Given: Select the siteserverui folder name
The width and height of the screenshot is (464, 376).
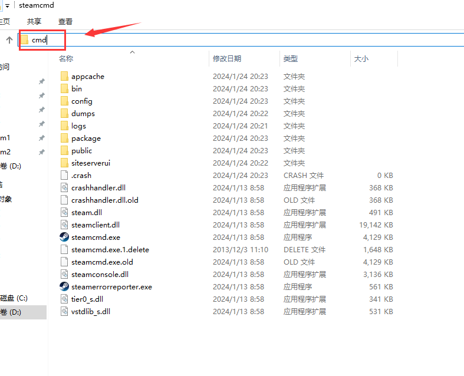Looking at the screenshot, I should click(x=91, y=163).
